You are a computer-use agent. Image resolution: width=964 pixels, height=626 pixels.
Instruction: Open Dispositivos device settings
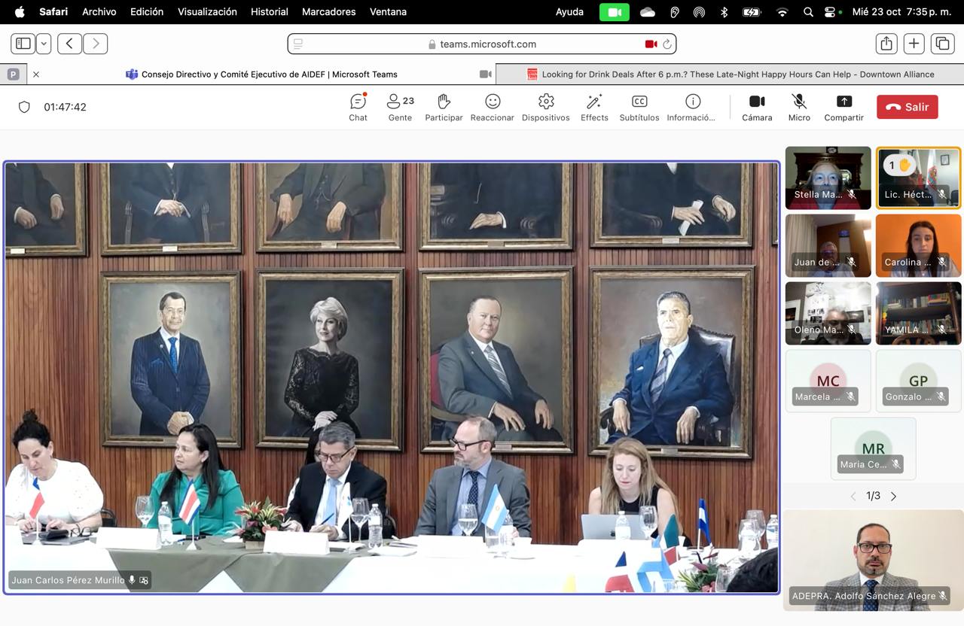[545, 107]
